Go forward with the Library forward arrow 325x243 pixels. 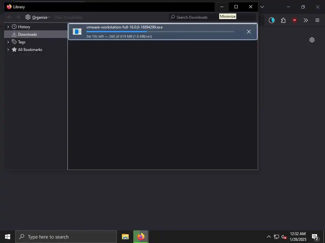18,17
